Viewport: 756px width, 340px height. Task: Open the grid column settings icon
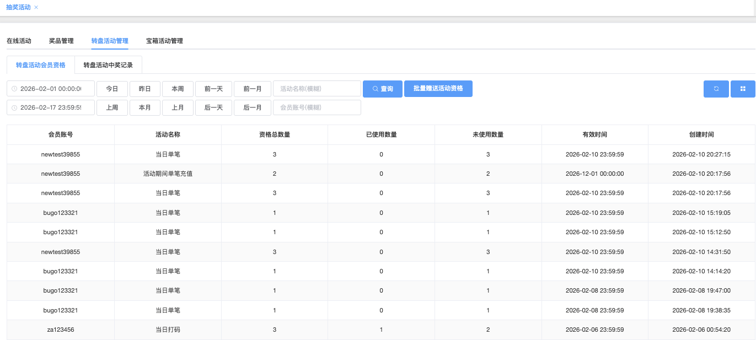pyautogui.click(x=743, y=89)
